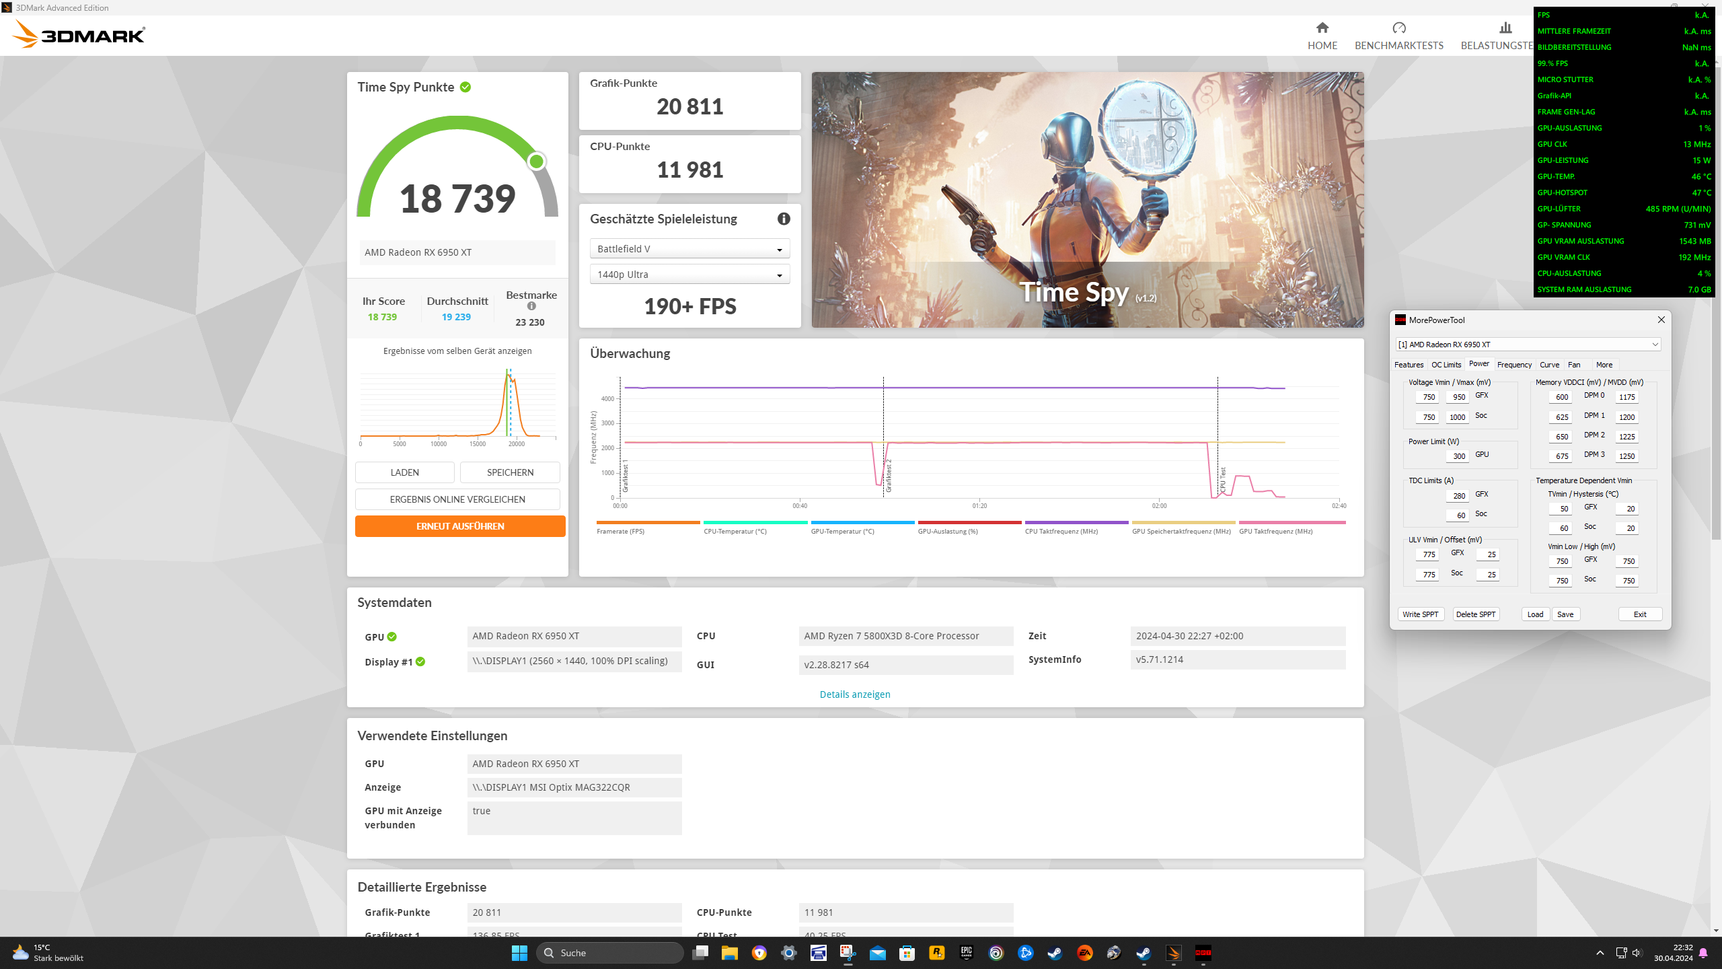Click the GPU Power Limit input field
Screen dimensions: 1722x969
point(1457,456)
